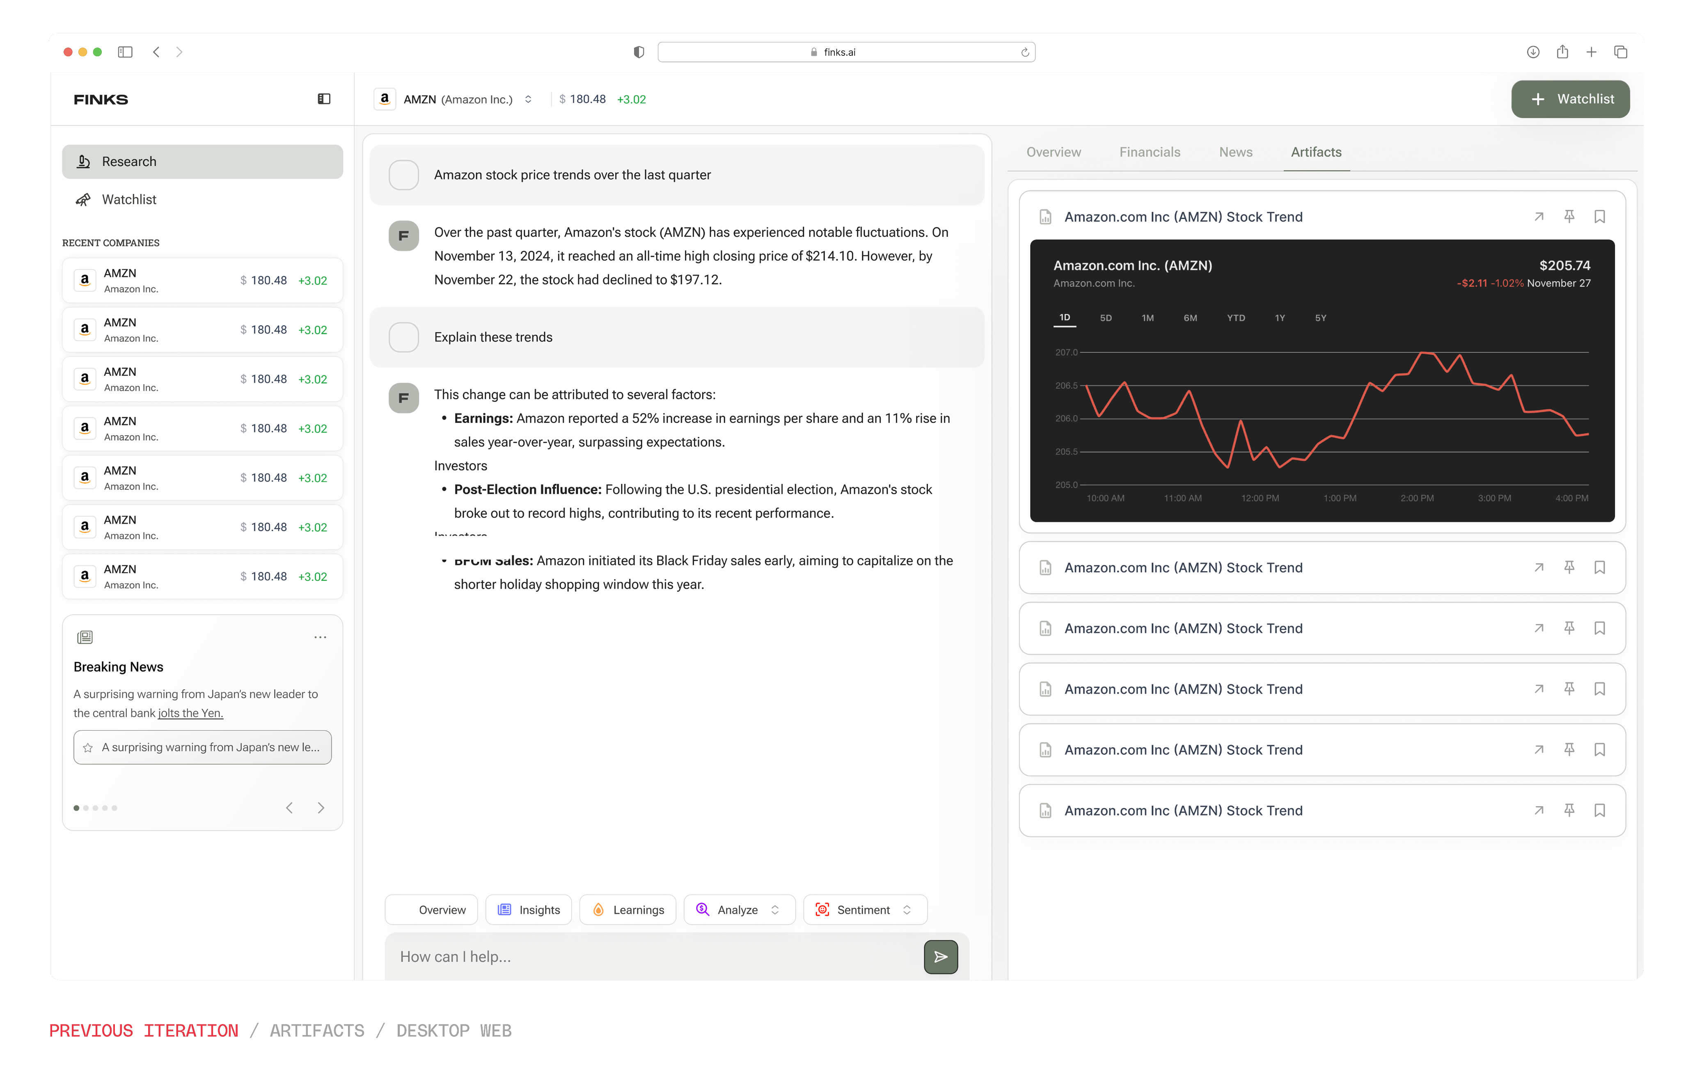Pin the first Amazon Stock Trend artifact
1681x1072 pixels.
click(x=1569, y=216)
